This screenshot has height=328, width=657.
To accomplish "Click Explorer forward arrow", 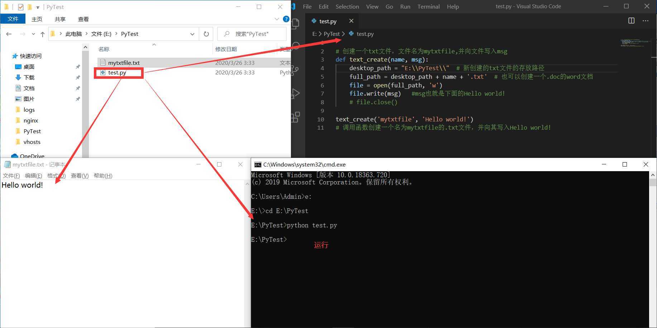I will pyautogui.click(x=22, y=34).
